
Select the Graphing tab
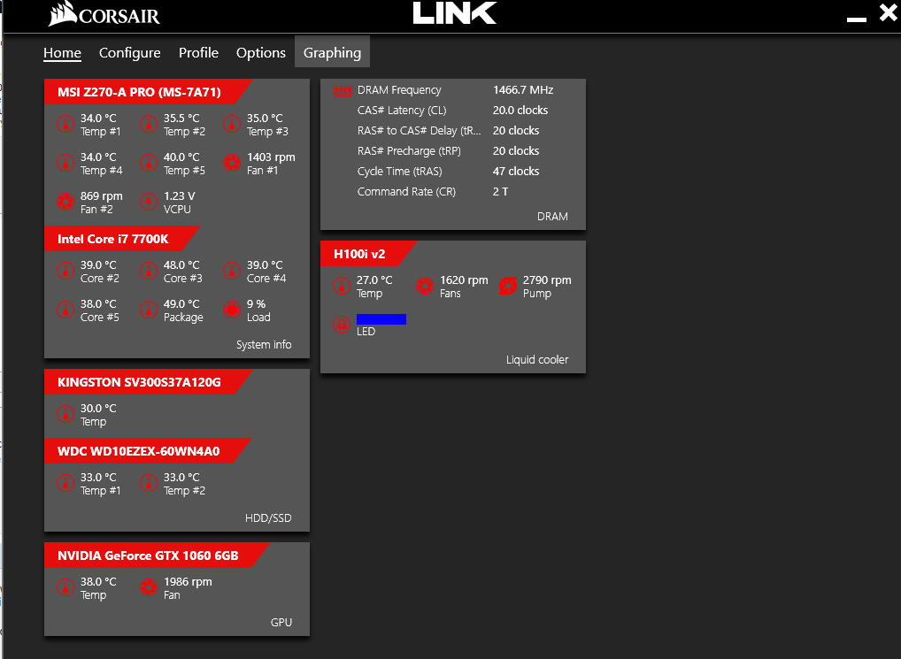(x=332, y=51)
